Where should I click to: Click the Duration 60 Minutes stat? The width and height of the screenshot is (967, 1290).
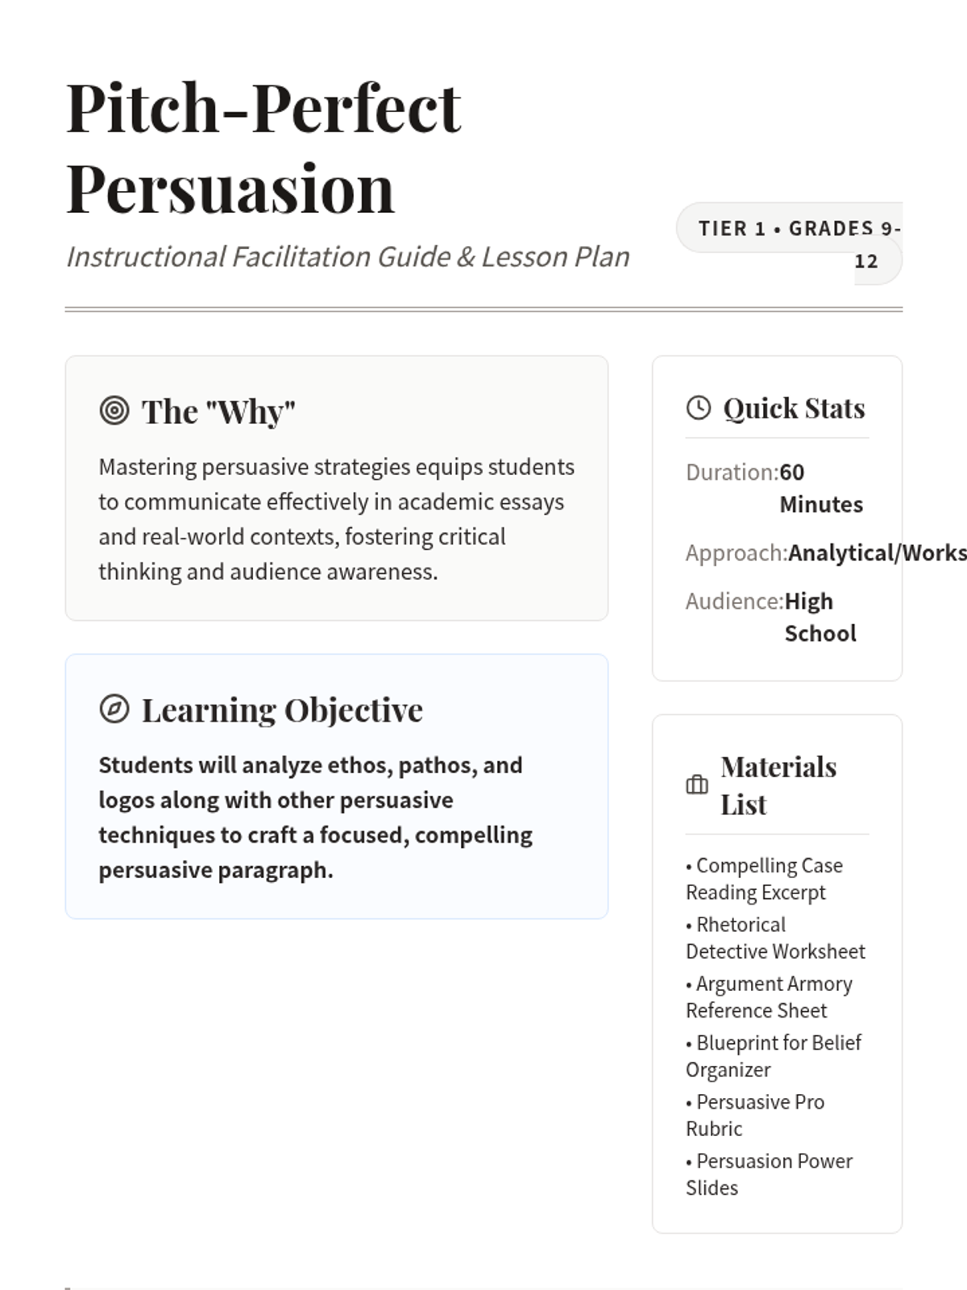pyautogui.click(x=774, y=488)
